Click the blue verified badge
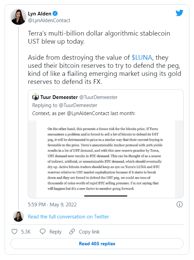Screen dimensions: 194x260 (55, 13)
